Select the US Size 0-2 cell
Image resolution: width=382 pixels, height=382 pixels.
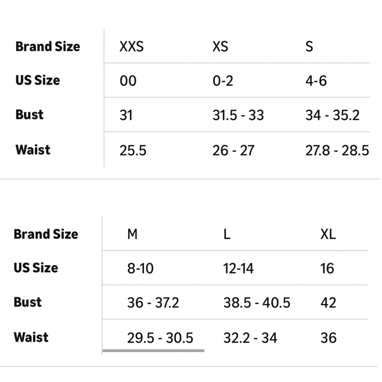pyautogui.click(x=223, y=81)
